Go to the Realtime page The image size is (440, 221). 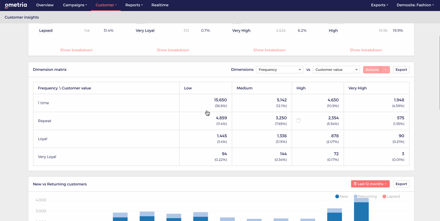tap(160, 5)
